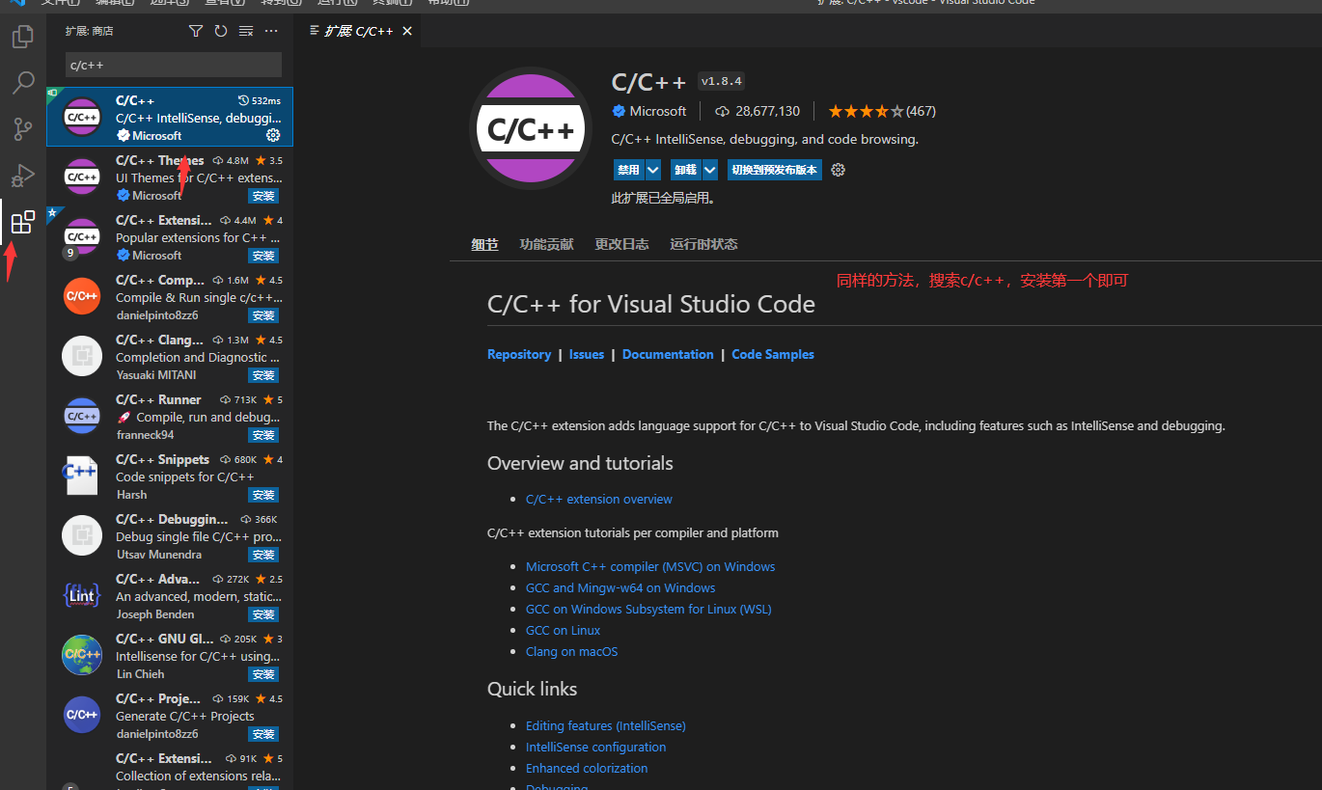This screenshot has width=1322, height=790.
Task: Open the Search view in activity bar
Action: [23, 83]
